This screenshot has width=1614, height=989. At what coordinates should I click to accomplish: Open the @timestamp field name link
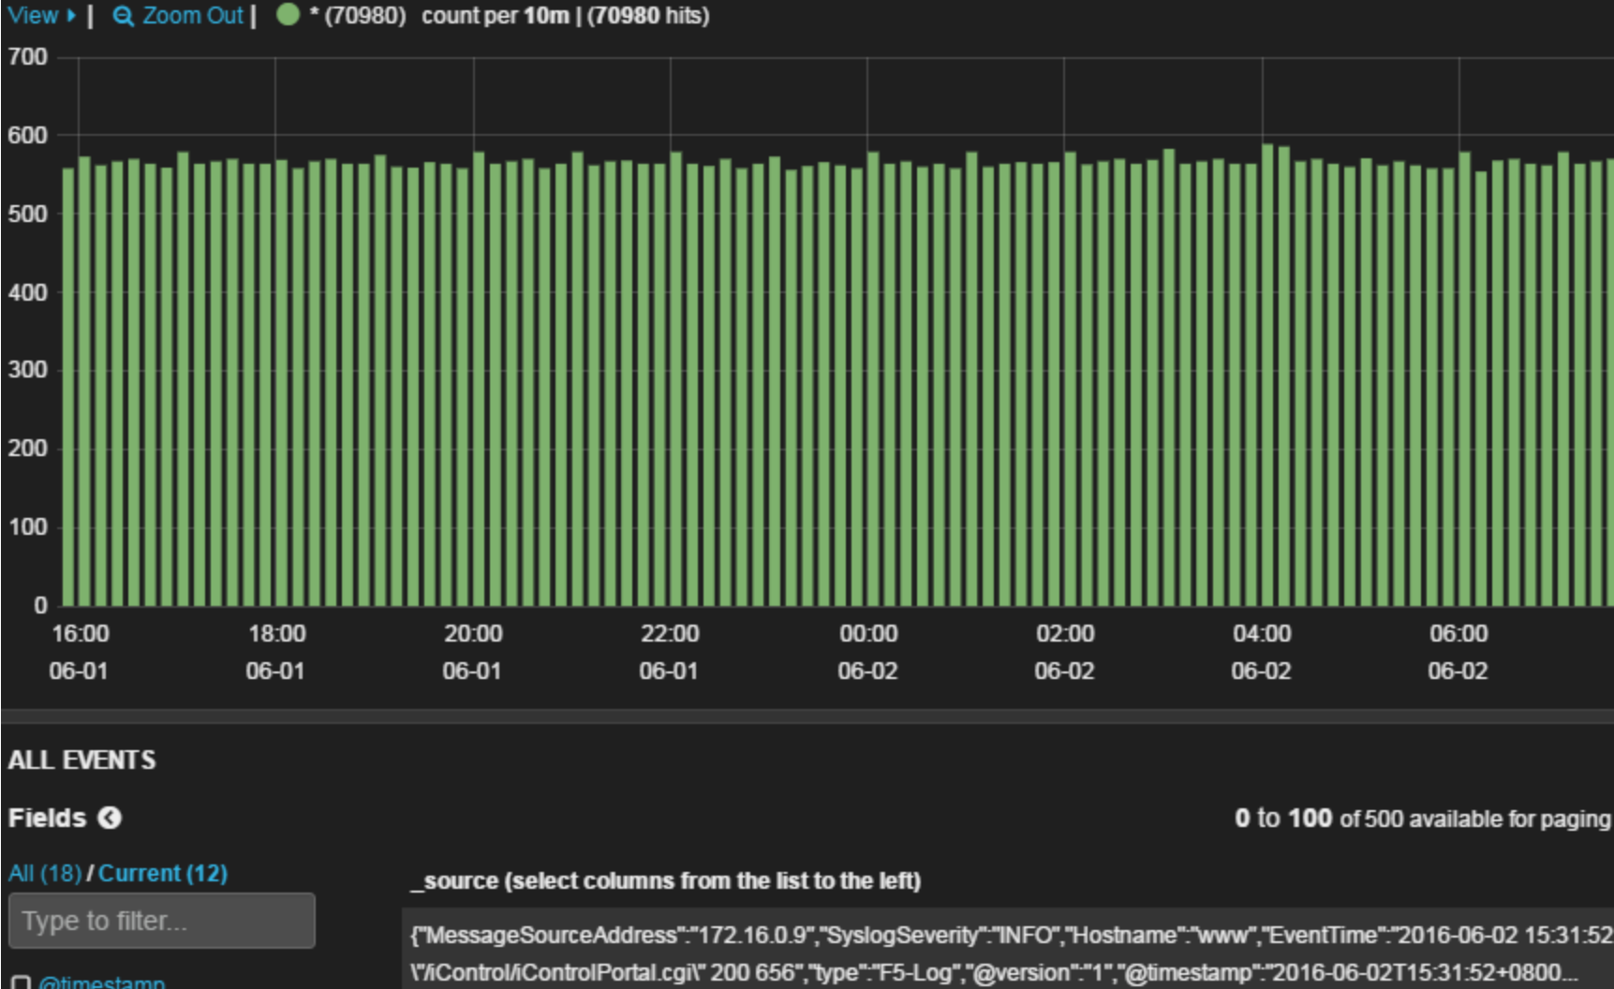click(x=102, y=982)
